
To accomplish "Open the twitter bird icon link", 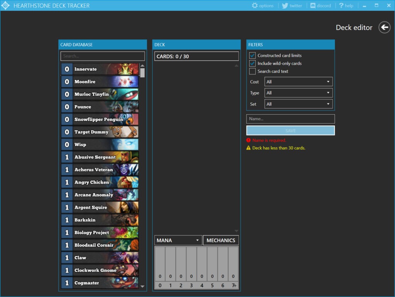I will click(285, 5).
